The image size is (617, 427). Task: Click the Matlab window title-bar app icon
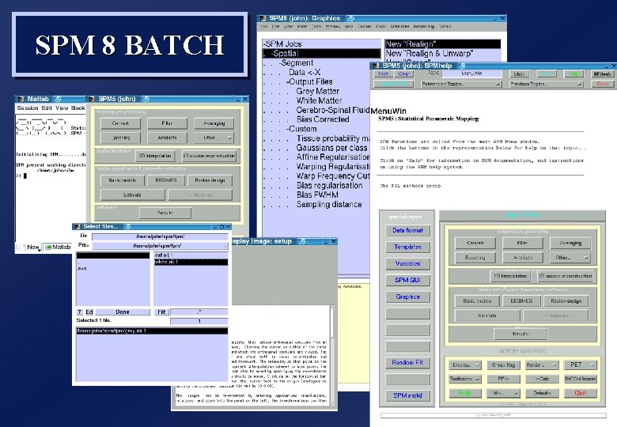(x=20, y=99)
